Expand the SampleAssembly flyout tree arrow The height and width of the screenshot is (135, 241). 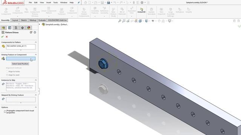pyautogui.click(x=40, y=24)
